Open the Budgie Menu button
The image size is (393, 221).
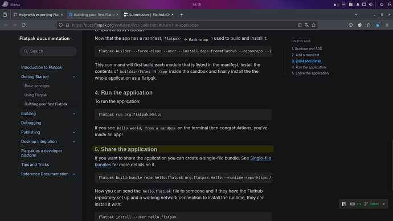tap(10, 4)
